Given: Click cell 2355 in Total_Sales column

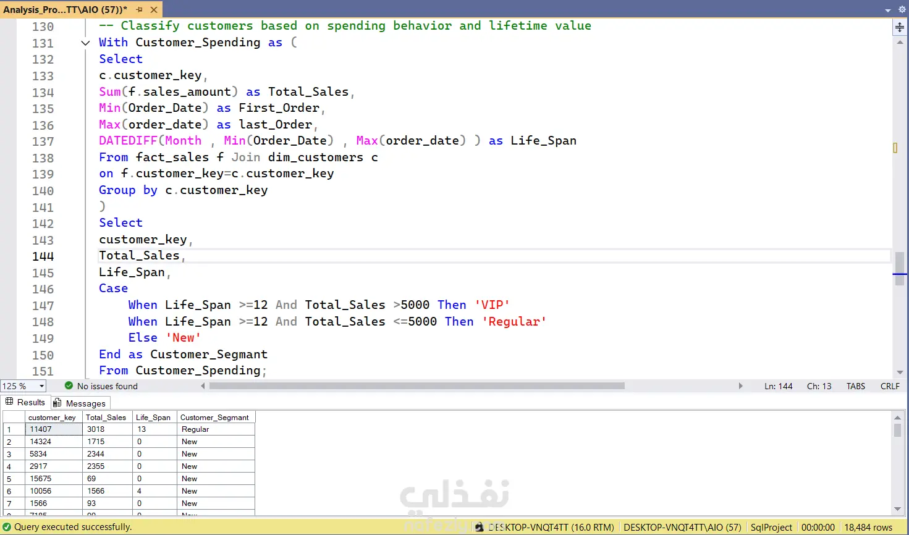Looking at the screenshot, I should tap(107, 466).
